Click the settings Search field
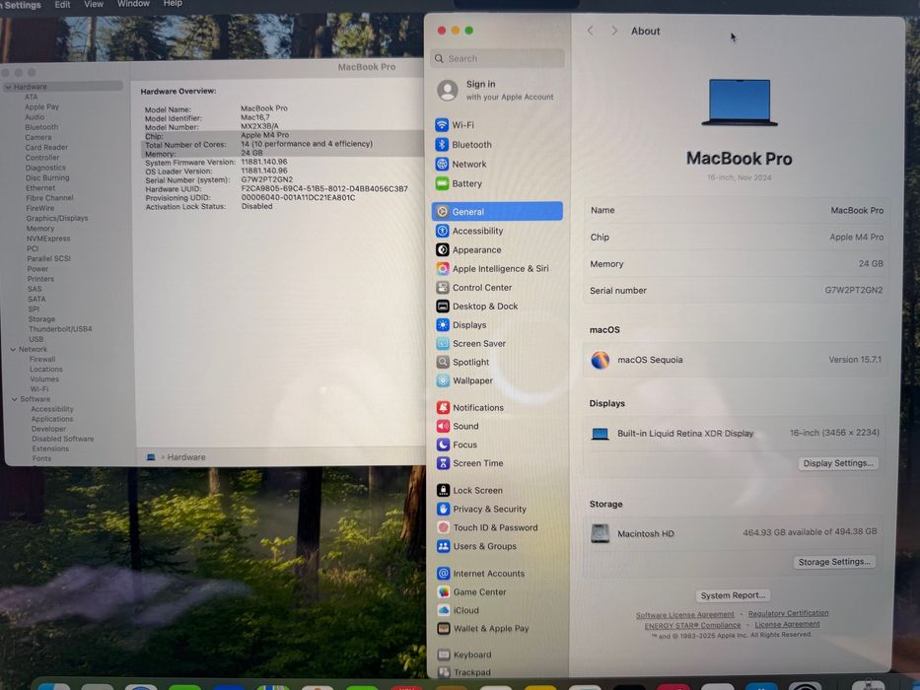The height and width of the screenshot is (690, 920). [x=498, y=59]
